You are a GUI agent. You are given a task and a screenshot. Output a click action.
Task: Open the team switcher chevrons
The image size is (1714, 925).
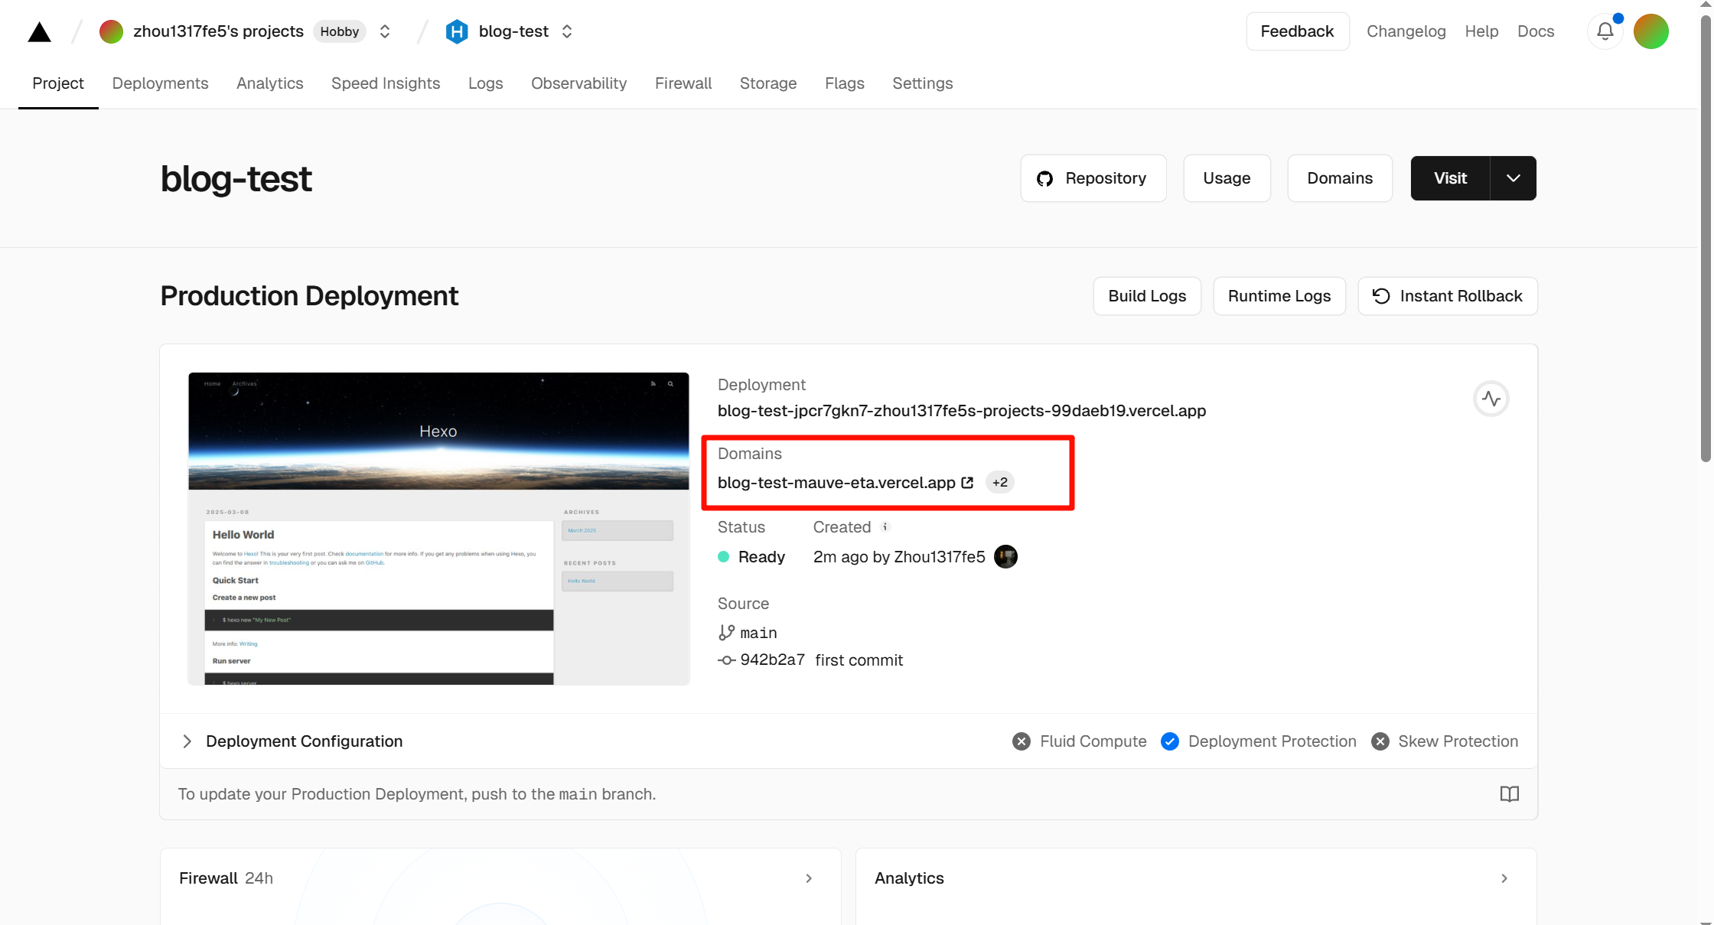coord(385,31)
